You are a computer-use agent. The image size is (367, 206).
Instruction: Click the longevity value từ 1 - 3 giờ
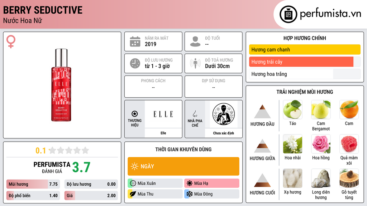157,66
